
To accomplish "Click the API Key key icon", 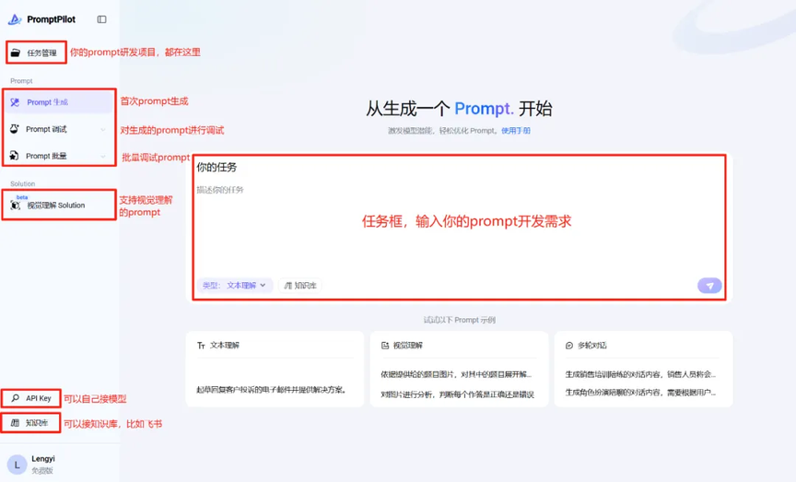I will click(16, 398).
